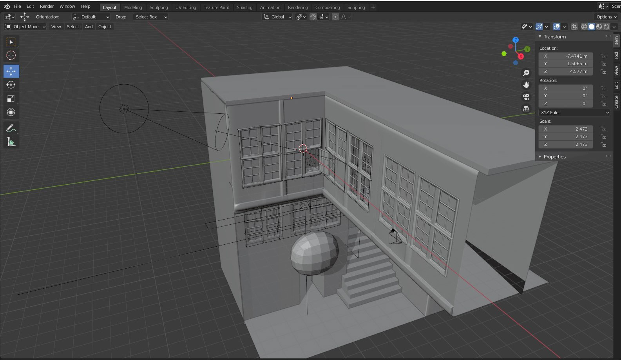621x360 pixels.
Task: Select the Measure ruler tool
Action: [x=11, y=142]
